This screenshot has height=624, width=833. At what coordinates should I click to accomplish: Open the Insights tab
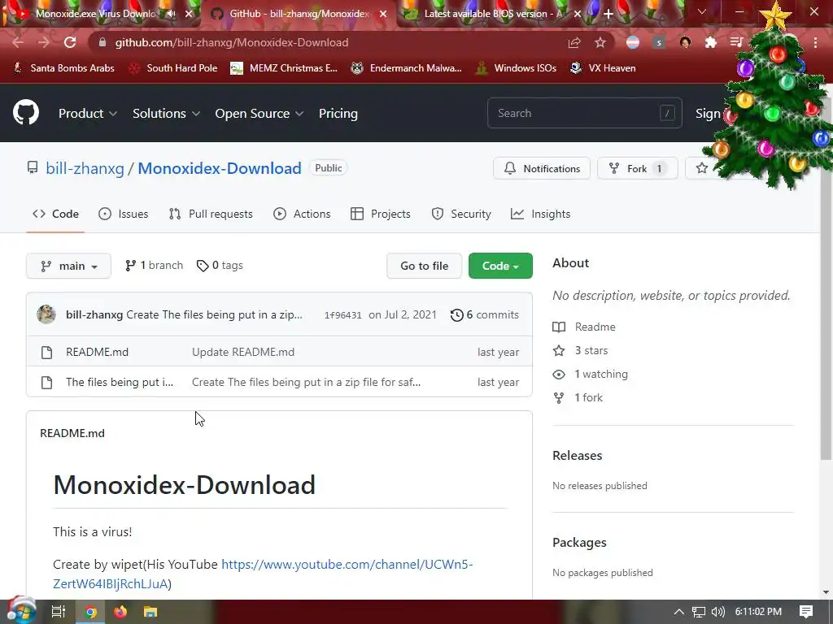pos(540,214)
